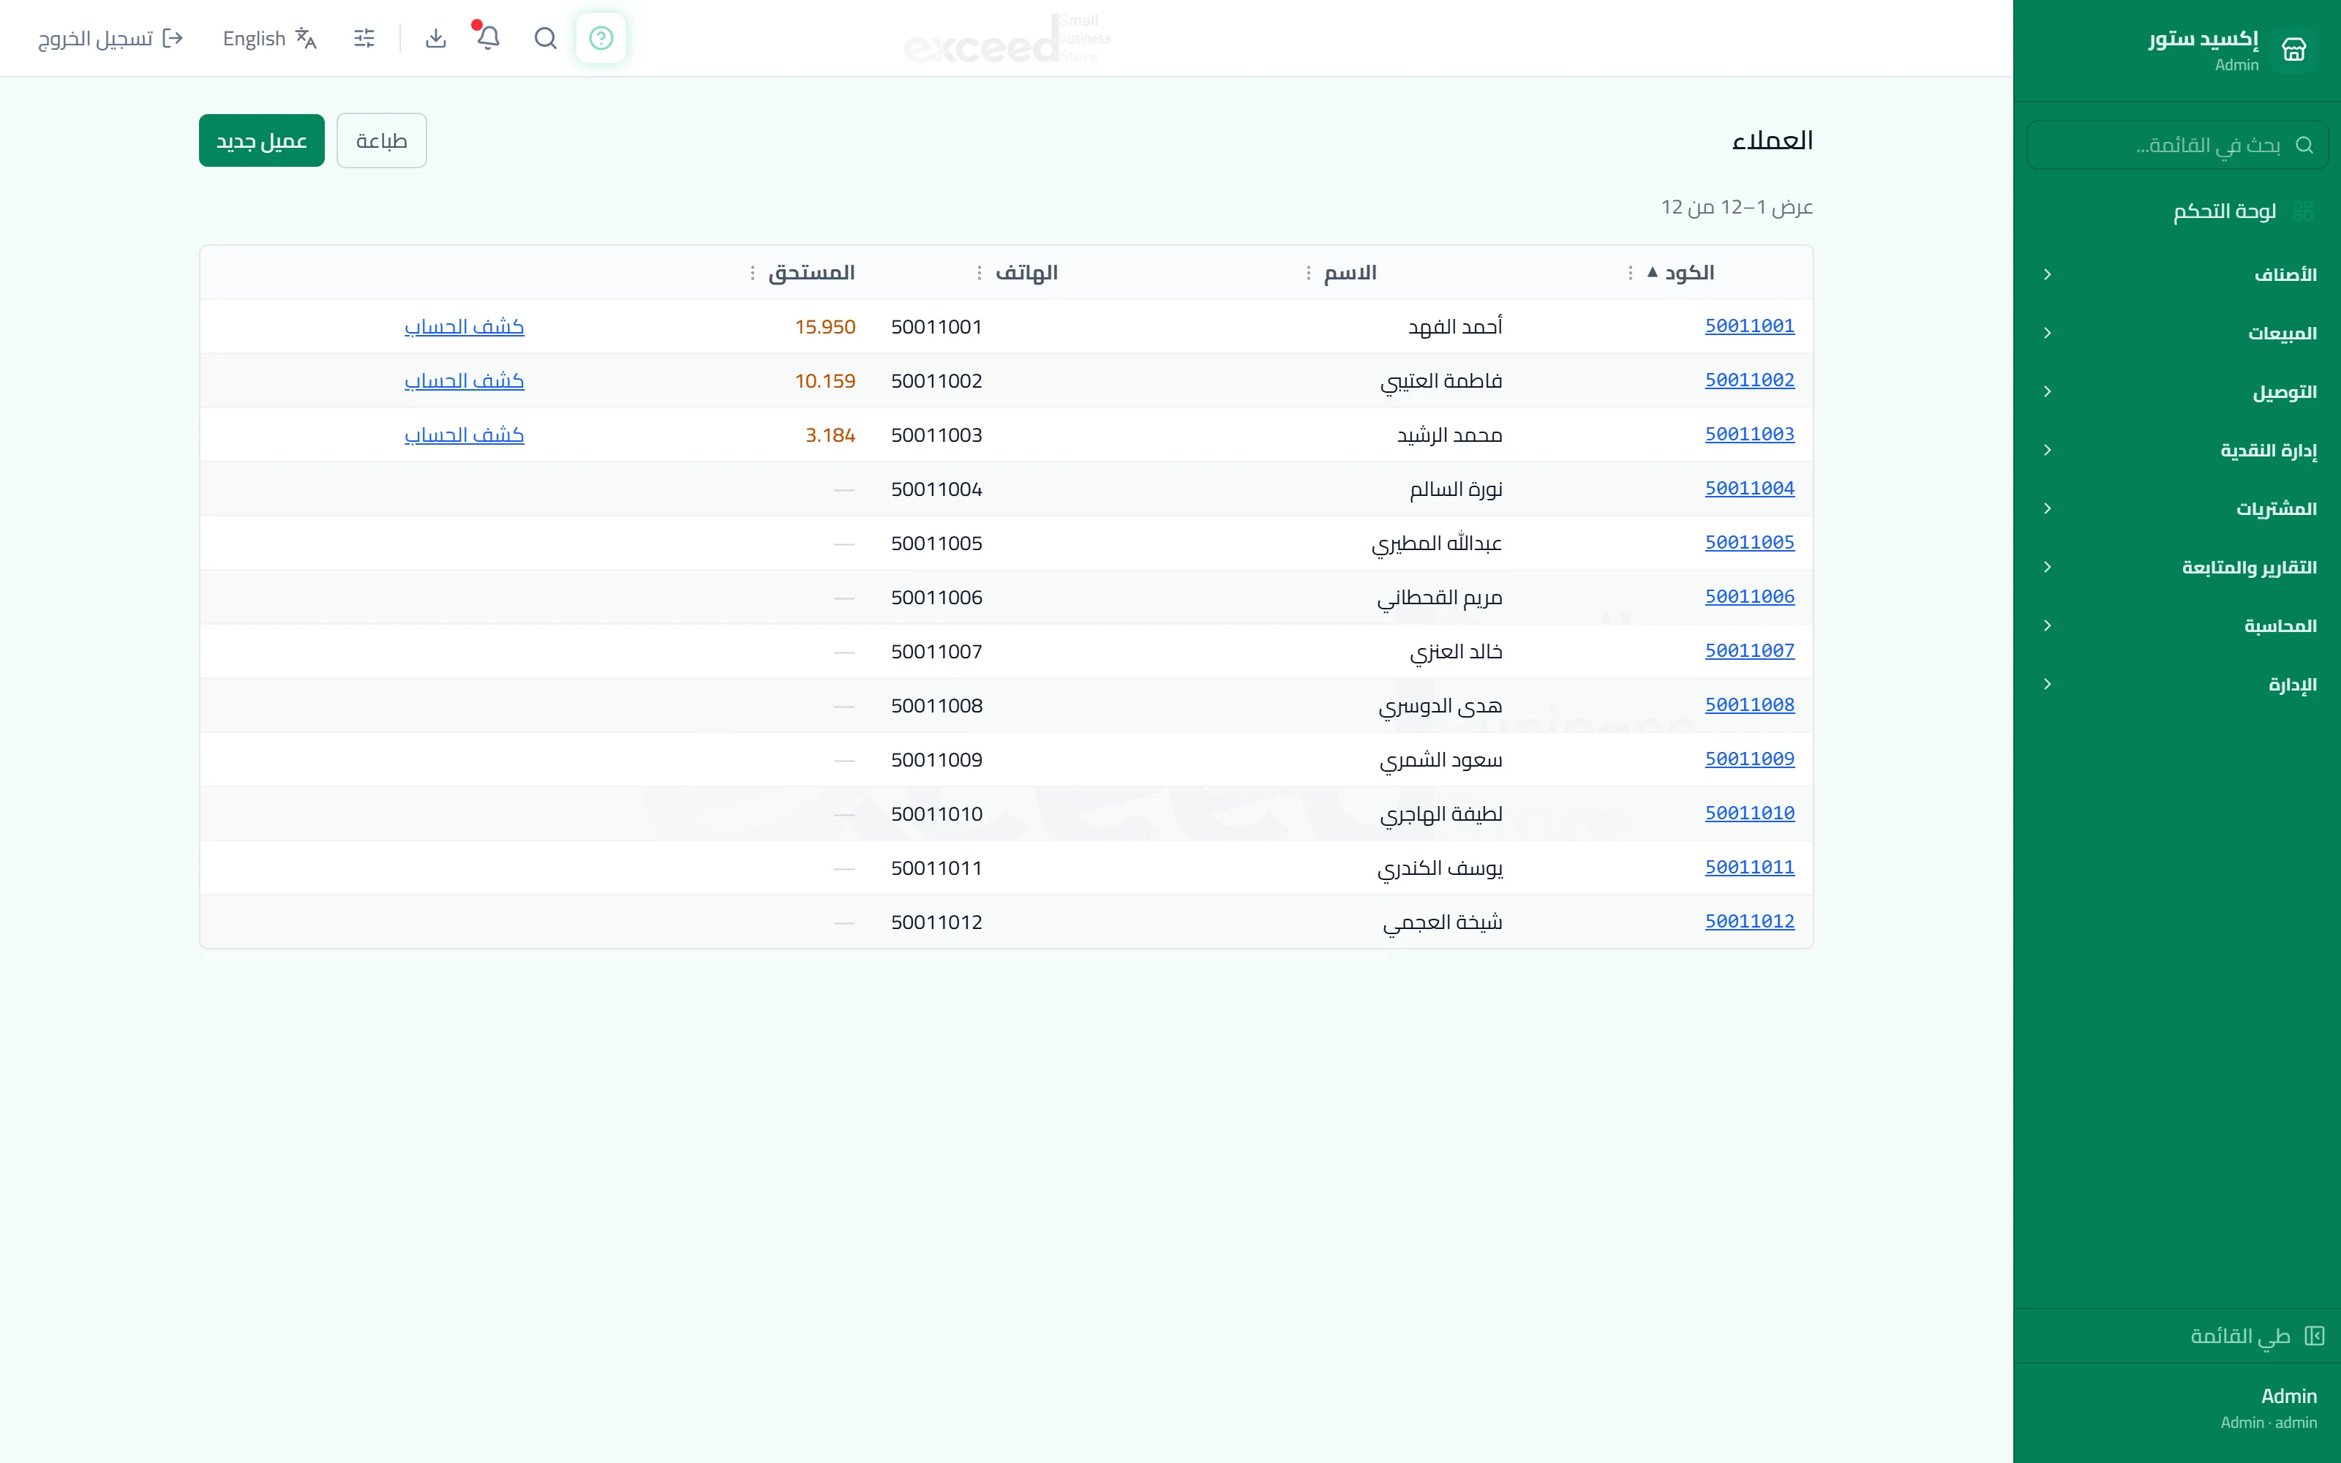Open column options dots for الهاتف
The image size is (2341, 1463).
[x=979, y=273]
